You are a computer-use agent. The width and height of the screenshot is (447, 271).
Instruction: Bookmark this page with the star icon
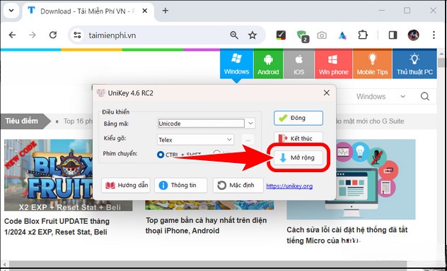tap(252, 35)
